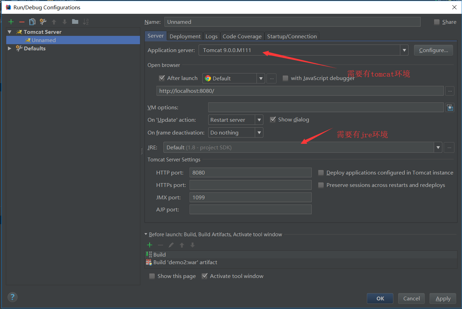Open the Startup/Connection tab
462x309 pixels.
(292, 36)
